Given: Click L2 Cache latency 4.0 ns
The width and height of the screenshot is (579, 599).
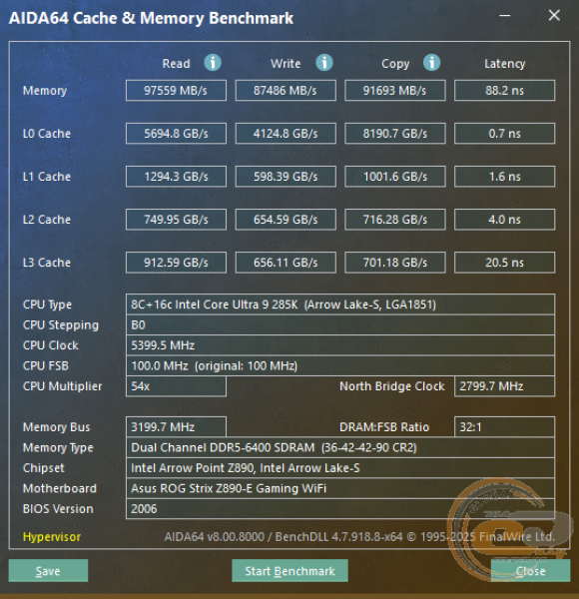Looking at the screenshot, I should coord(504,220).
